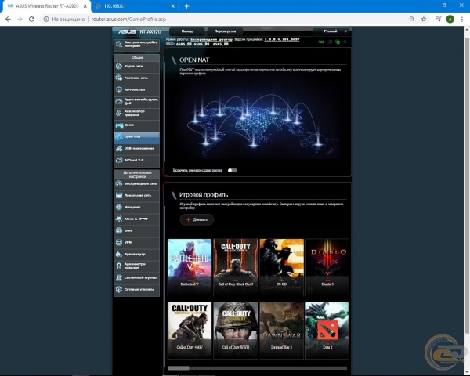Click the third SSID link

pyautogui.click(x=221, y=44)
